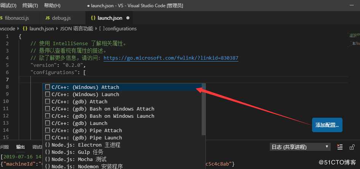This screenshot has height=169, width=360.
Task: Click line number 6 in the gutter
Action: point(7,73)
